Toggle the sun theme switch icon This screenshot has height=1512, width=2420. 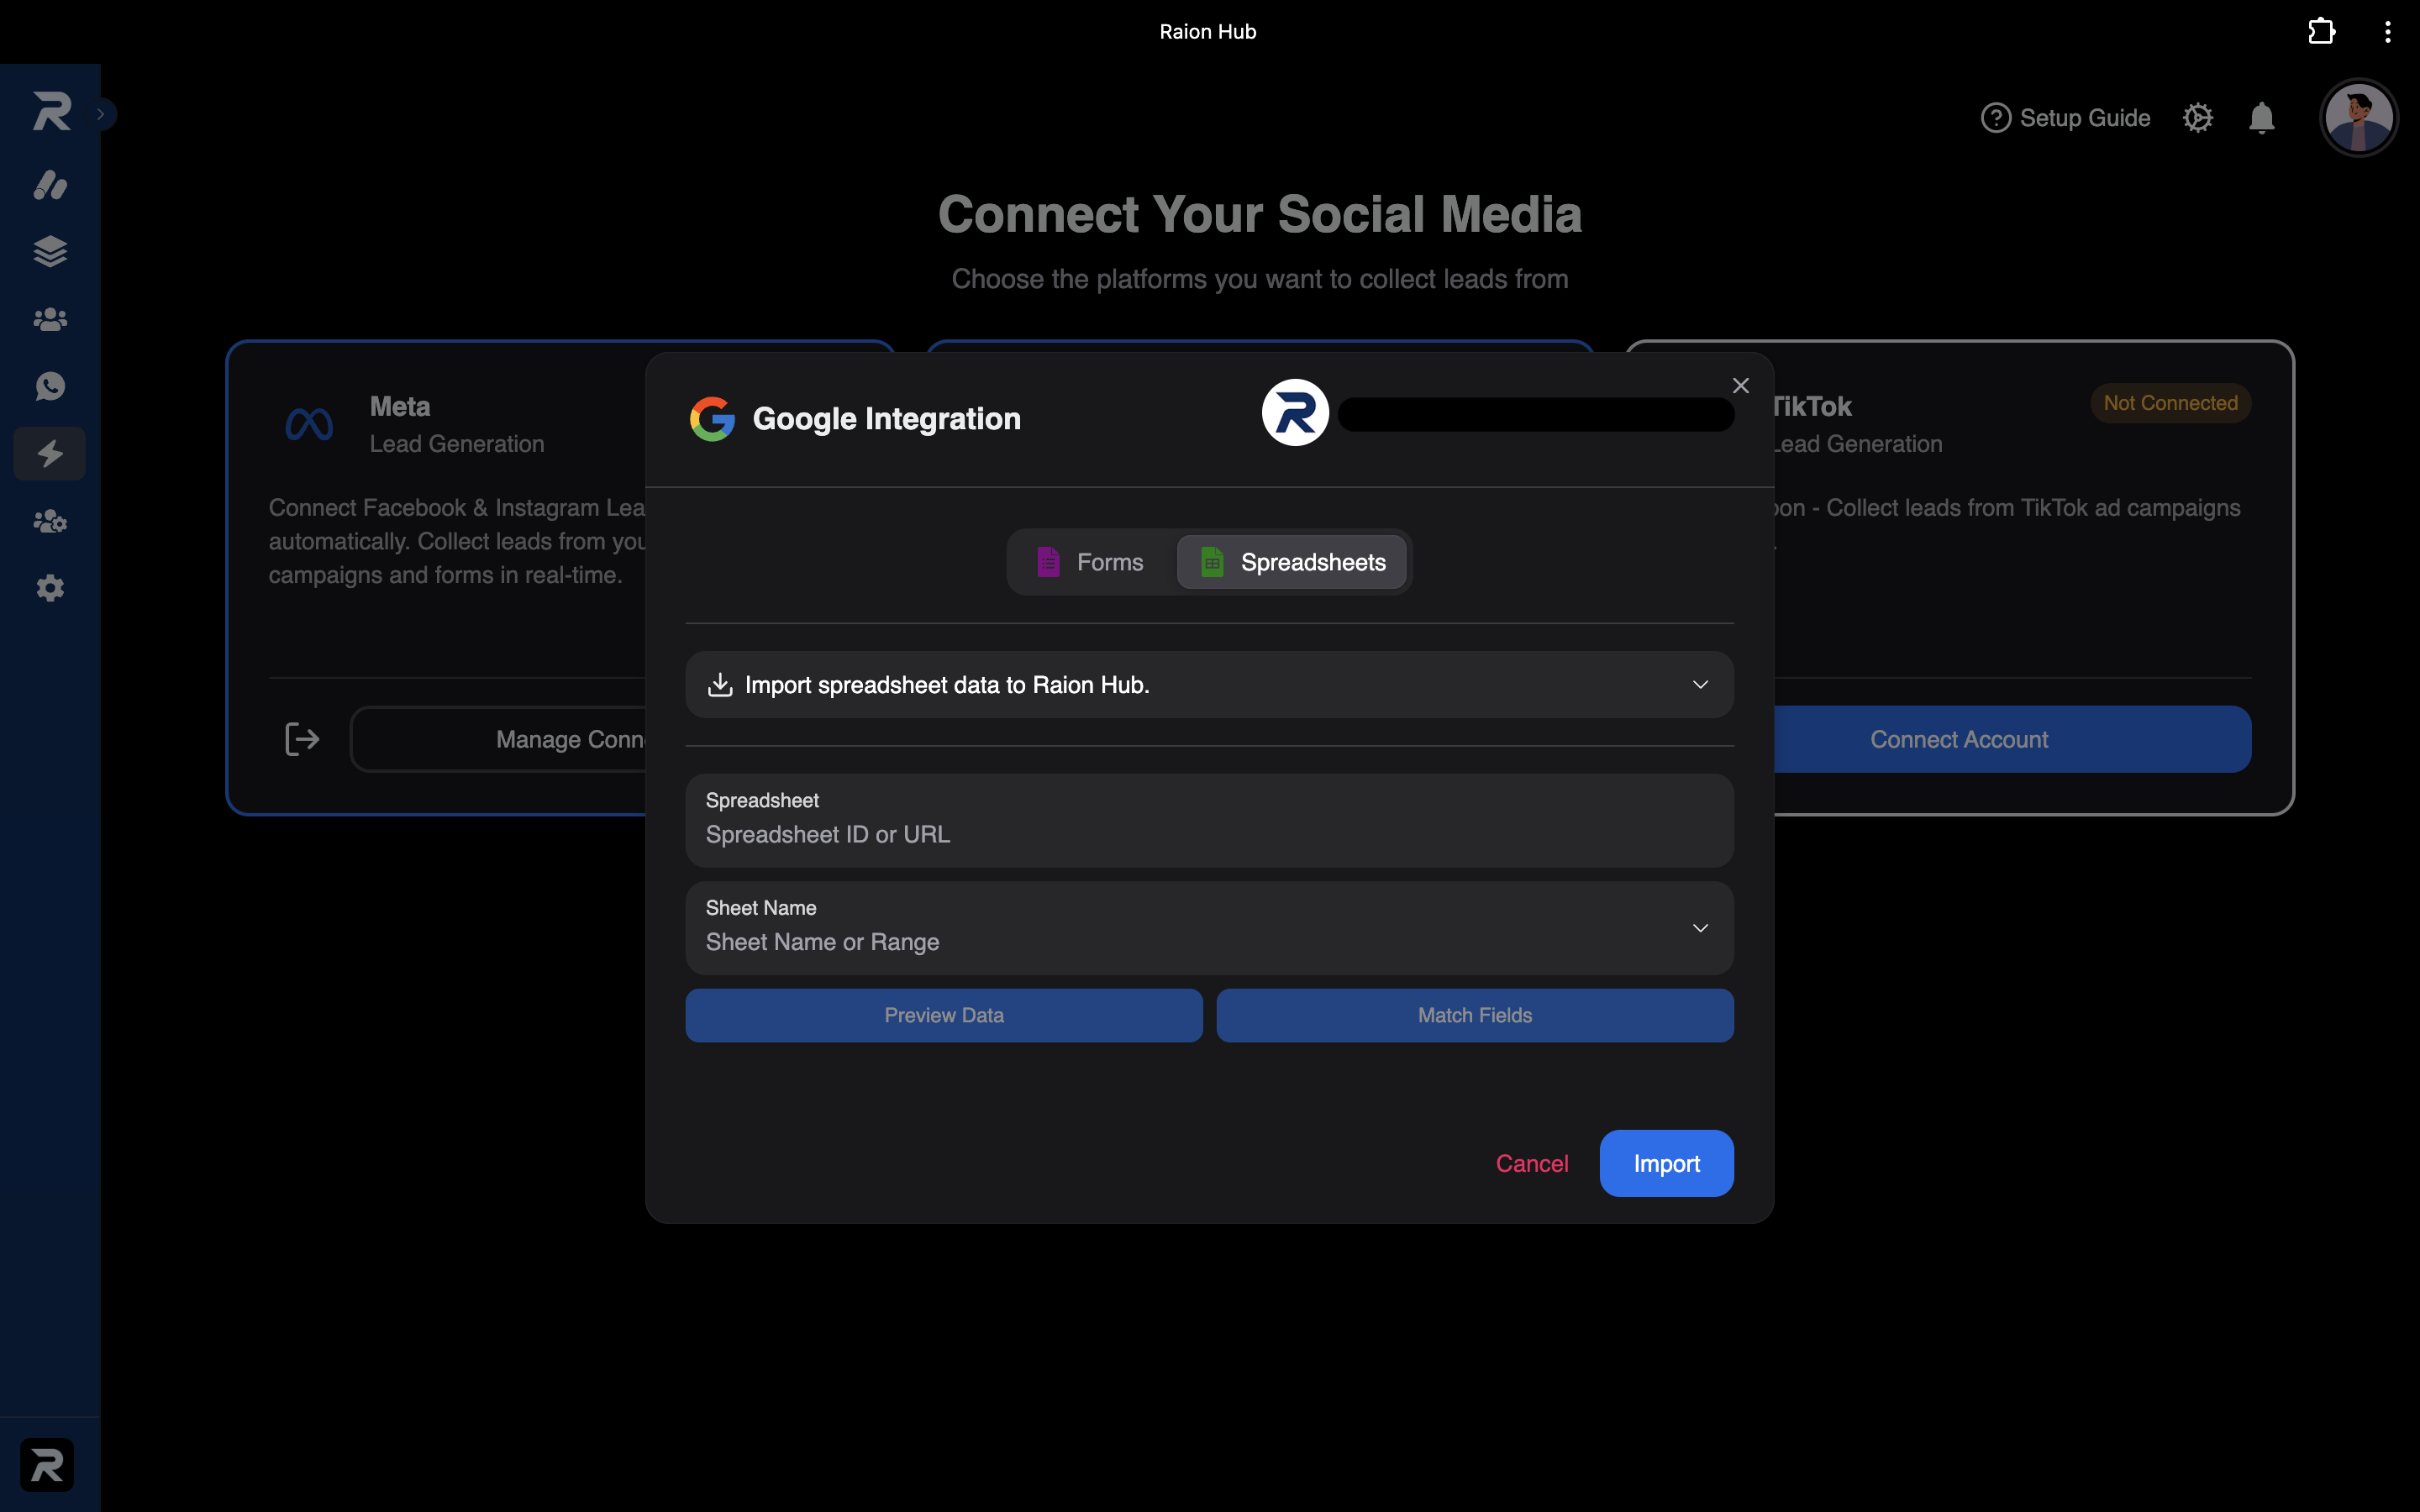click(2197, 118)
